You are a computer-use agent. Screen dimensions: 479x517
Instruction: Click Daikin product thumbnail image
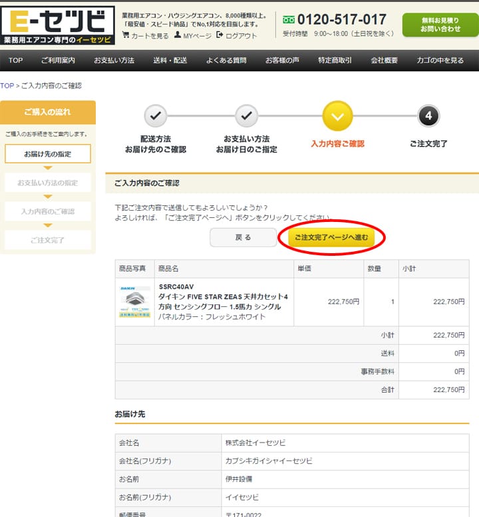click(x=134, y=302)
